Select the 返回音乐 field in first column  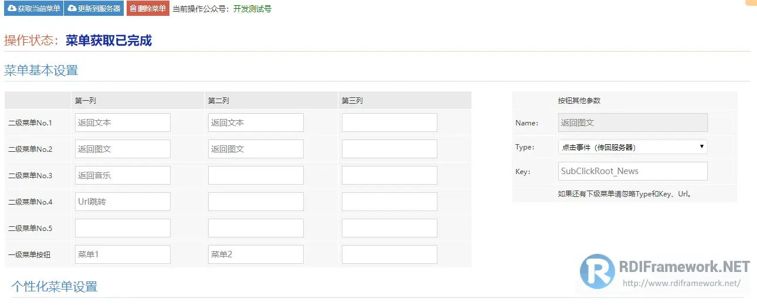pos(123,175)
